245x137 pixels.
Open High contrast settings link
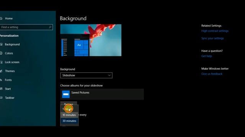click(215, 31)
